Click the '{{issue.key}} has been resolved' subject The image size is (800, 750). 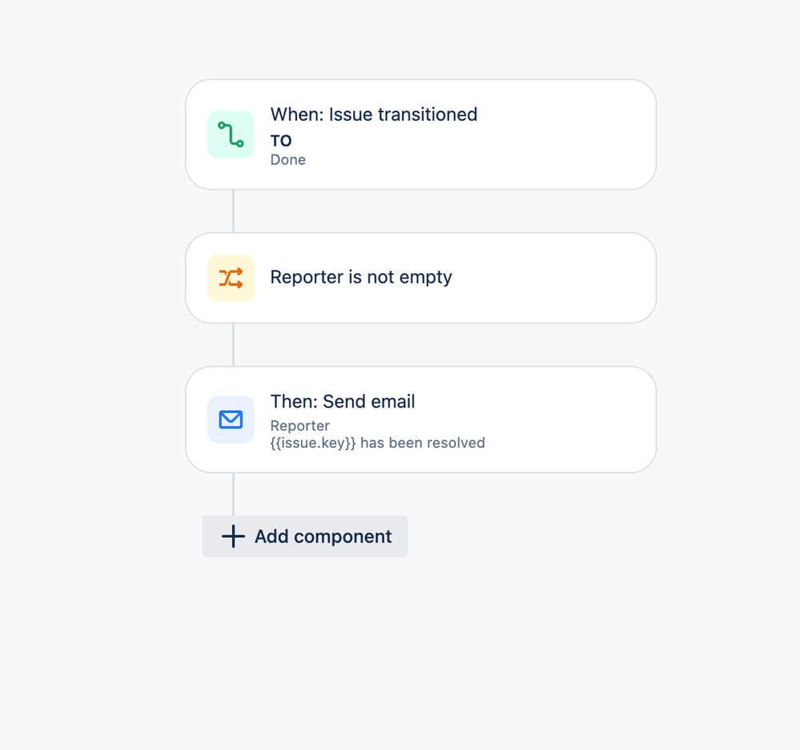377,443
